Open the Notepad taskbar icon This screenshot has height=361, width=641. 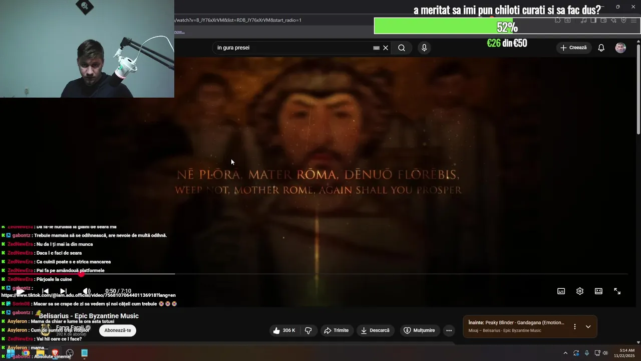click(85, 353)
